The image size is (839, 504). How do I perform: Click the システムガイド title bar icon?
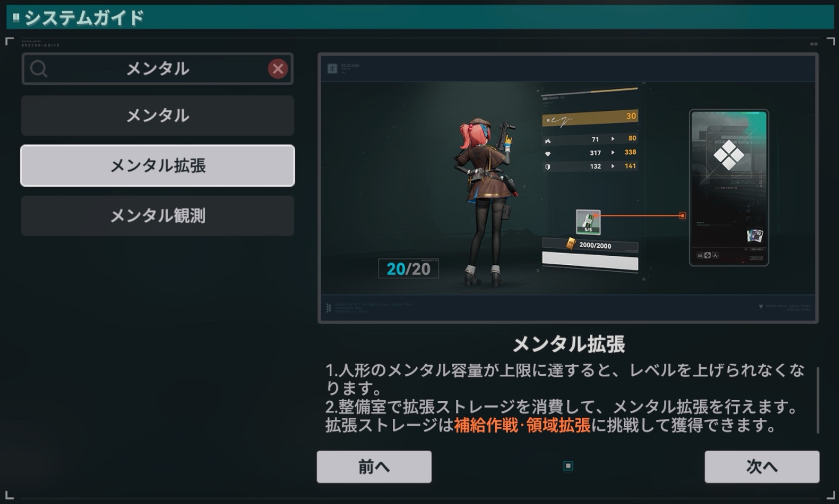[x=16, y=18]
